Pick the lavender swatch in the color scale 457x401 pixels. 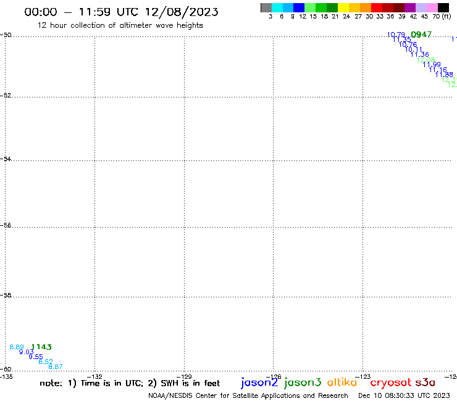[x=421, y=7]
